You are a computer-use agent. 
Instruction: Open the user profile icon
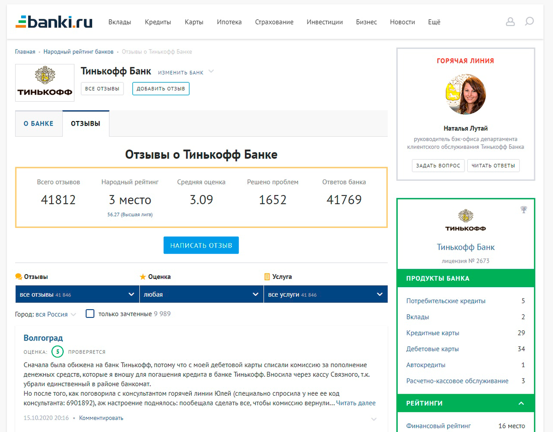[510, 22]
